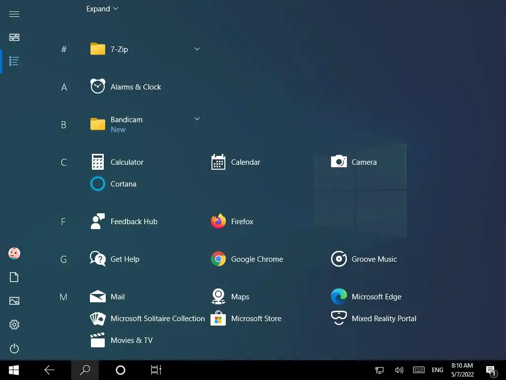Open the Pictures sidebar icon
506x380 pixels.
[14, 301]
